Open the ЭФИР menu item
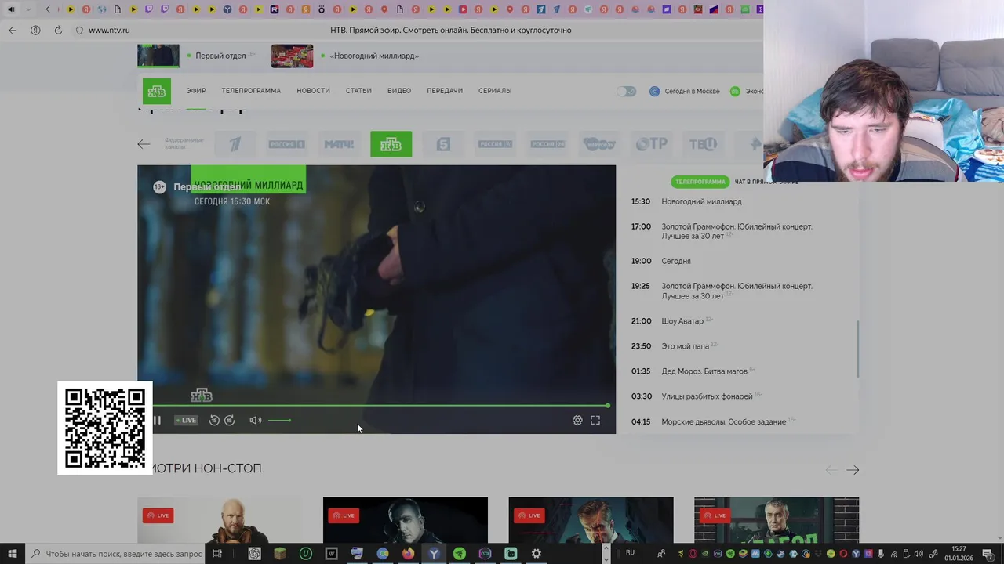This screenshot has width=1004, height=564. click(196, 91)
